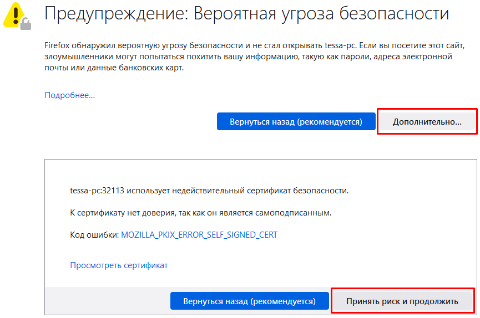Toggle the Дополнительно... details button
Image resolution: width=480 pixels, height=318 pixels.
[x=427, y=121]
